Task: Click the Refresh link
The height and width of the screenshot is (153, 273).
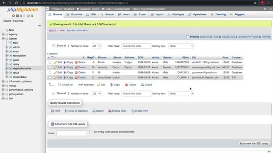Action: [266, 37]
